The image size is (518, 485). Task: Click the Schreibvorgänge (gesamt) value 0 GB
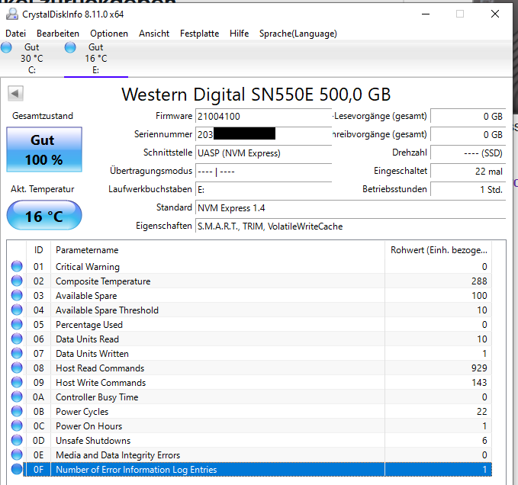point(468,134)
